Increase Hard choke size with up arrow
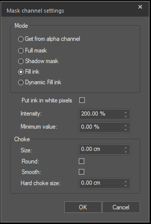Screen dimensions: 151x224 click(x=126, y=181)
